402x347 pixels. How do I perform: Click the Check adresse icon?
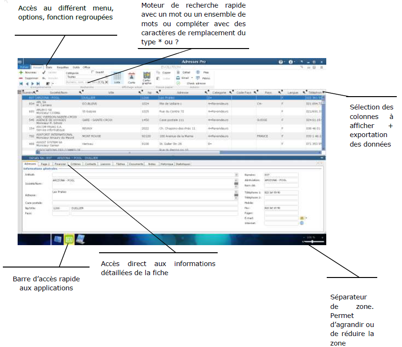178,83
